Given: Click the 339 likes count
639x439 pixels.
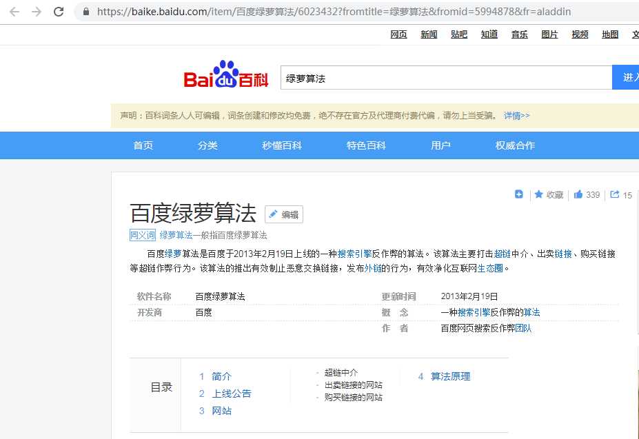Looking at the screenshot, I should [x=593, y=195].
